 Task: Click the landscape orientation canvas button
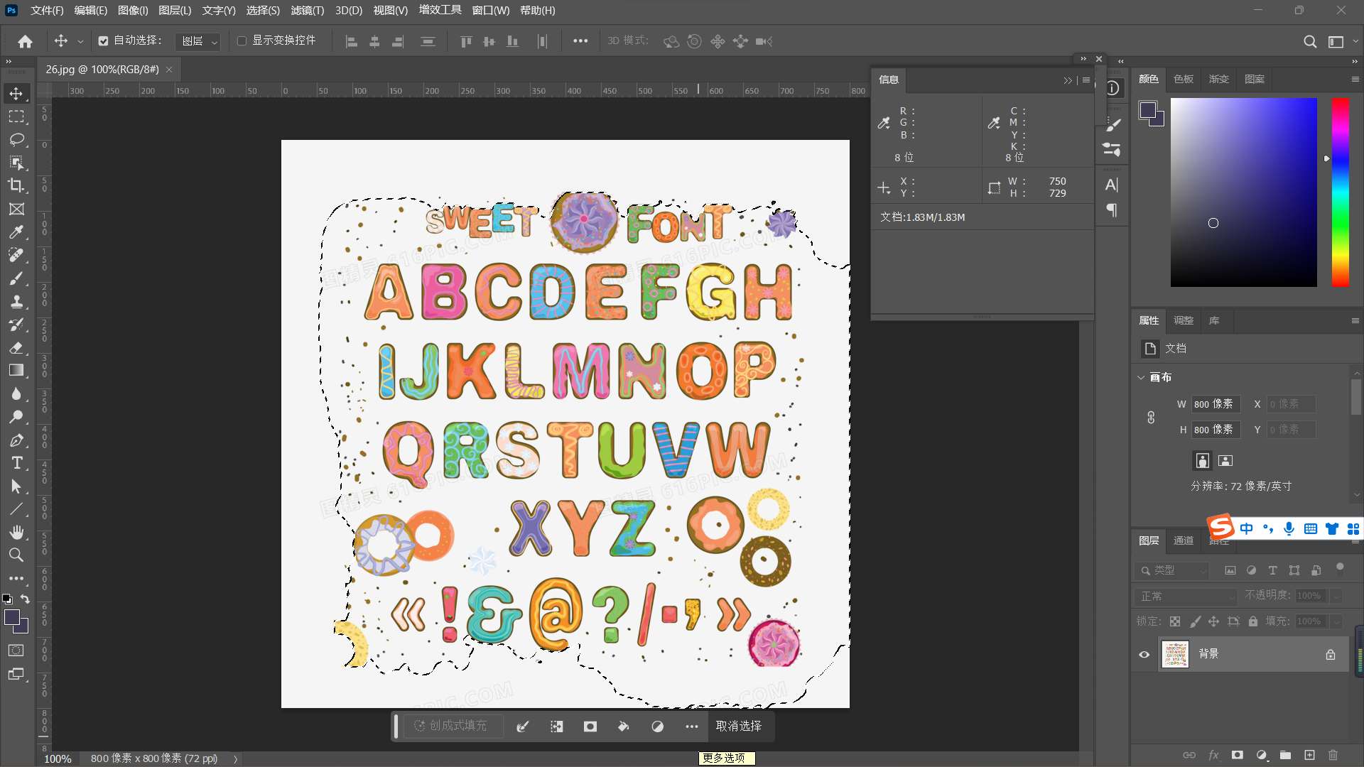point(1225,460)
